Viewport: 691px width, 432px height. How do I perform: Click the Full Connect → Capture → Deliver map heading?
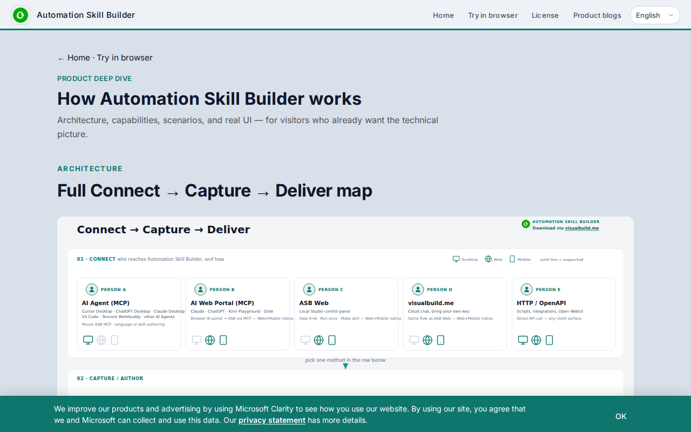[x=215, y=191]
